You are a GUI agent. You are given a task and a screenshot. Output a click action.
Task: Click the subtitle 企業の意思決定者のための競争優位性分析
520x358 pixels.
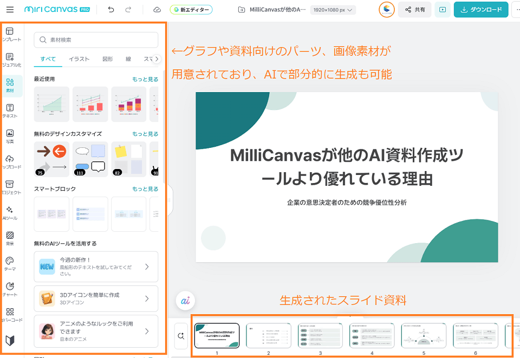347,203
